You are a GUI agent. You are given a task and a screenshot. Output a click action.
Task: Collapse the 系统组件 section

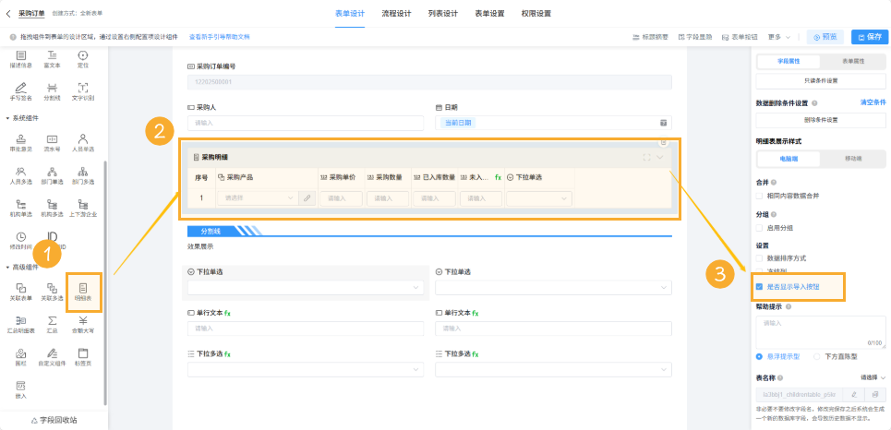8,118
